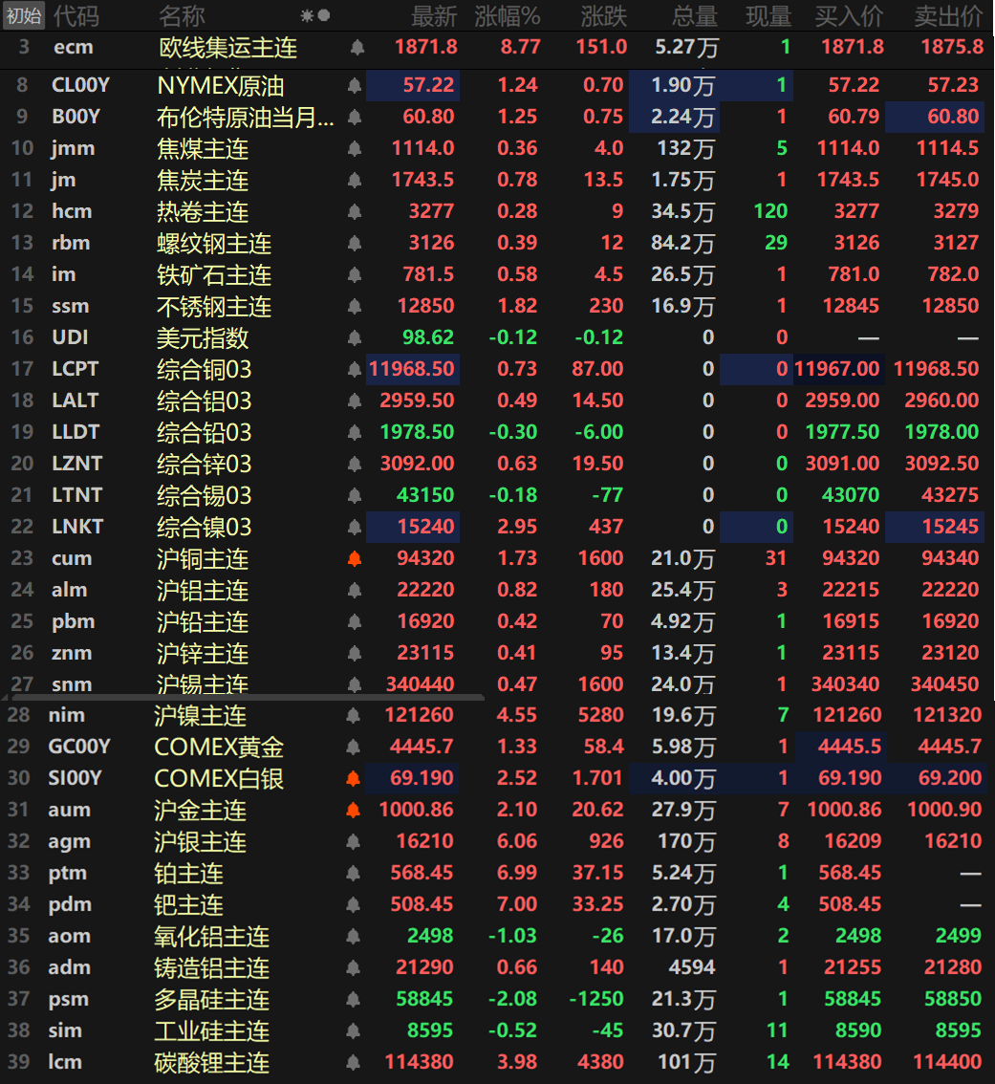Image resolution: width=995 pixels, height=1084 pixels.
Task: Toggle the alert bell for 欧线集运主连
Action: [357, 47]
